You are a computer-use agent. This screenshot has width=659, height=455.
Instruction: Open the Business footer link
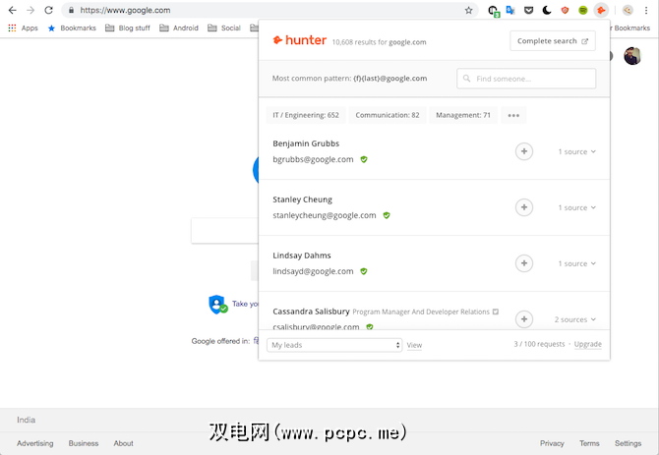coord(84,443)
